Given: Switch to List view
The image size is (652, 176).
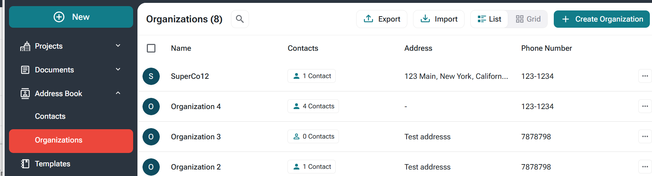Looking at the screenshot, I should tap(489, 19).
